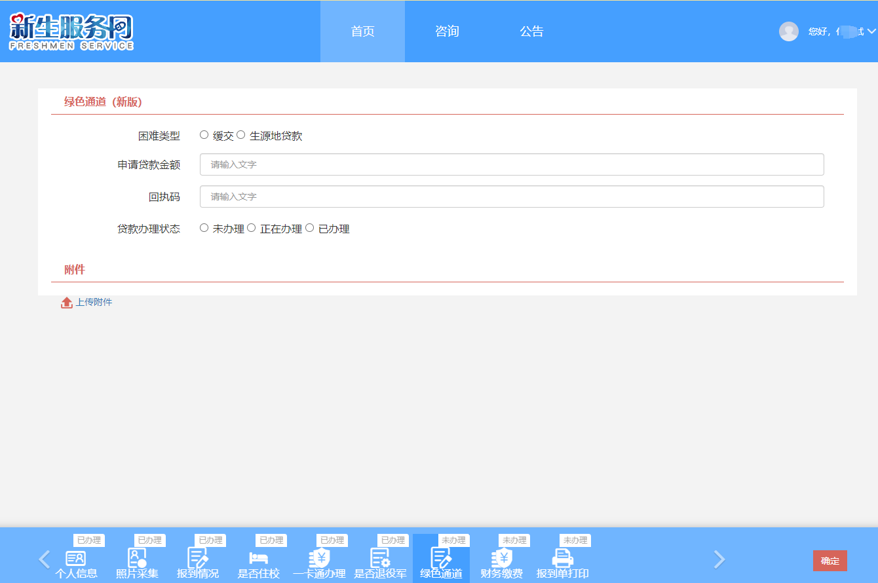Open the 咨询 tab
This screenshot has width=878, height=583.
click(x=447, y=31)
